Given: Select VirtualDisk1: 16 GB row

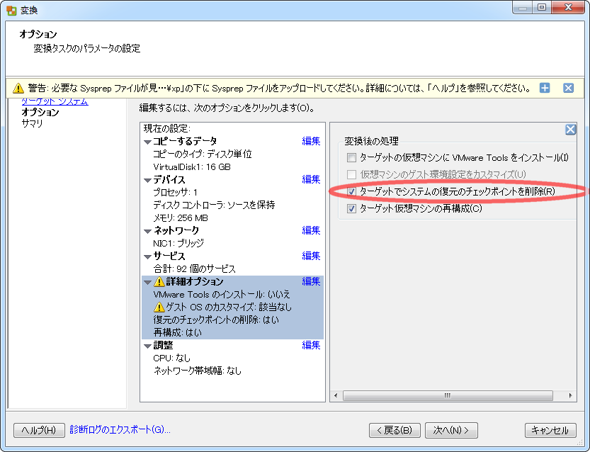Looking at the screenshot, I should point(192,166).
